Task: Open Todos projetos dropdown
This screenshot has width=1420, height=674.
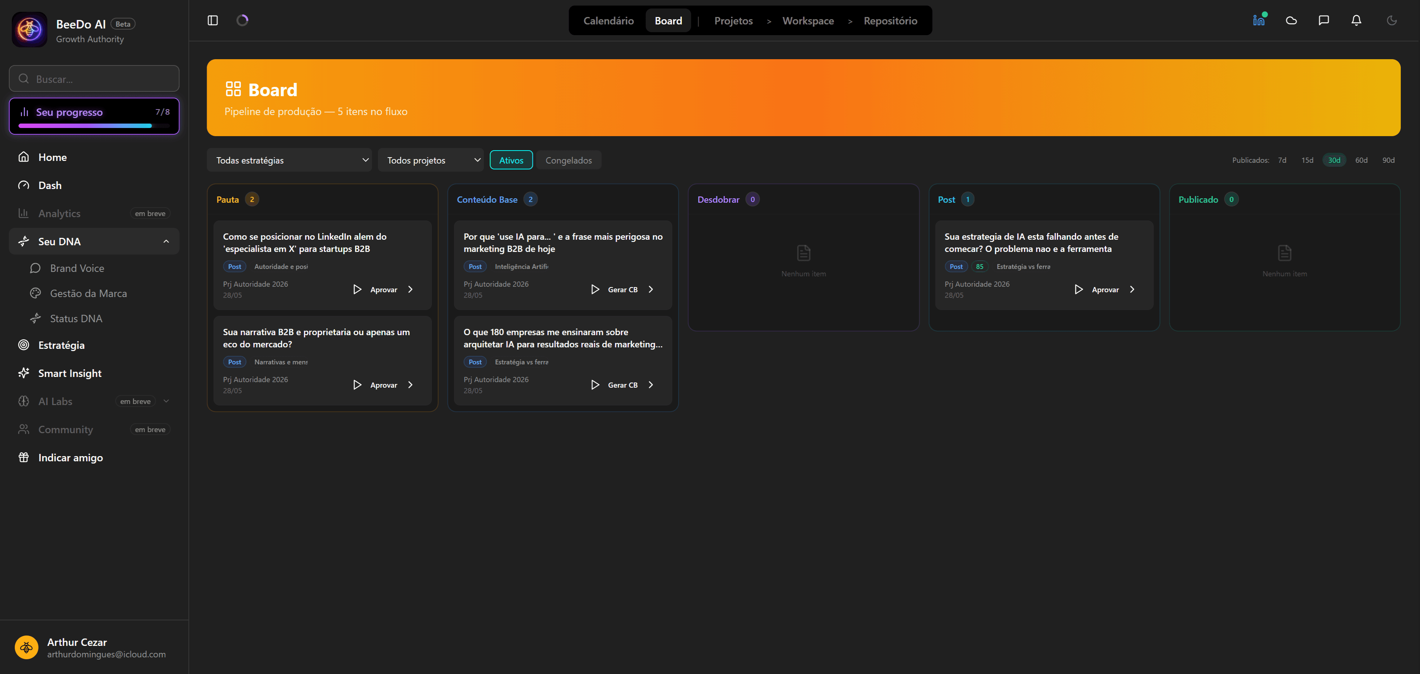Action: (x=430, y=161)
